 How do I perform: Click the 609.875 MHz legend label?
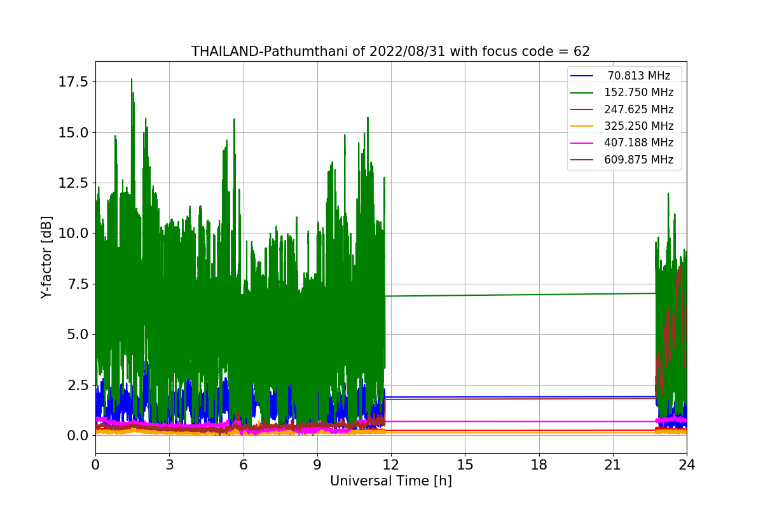639,160
